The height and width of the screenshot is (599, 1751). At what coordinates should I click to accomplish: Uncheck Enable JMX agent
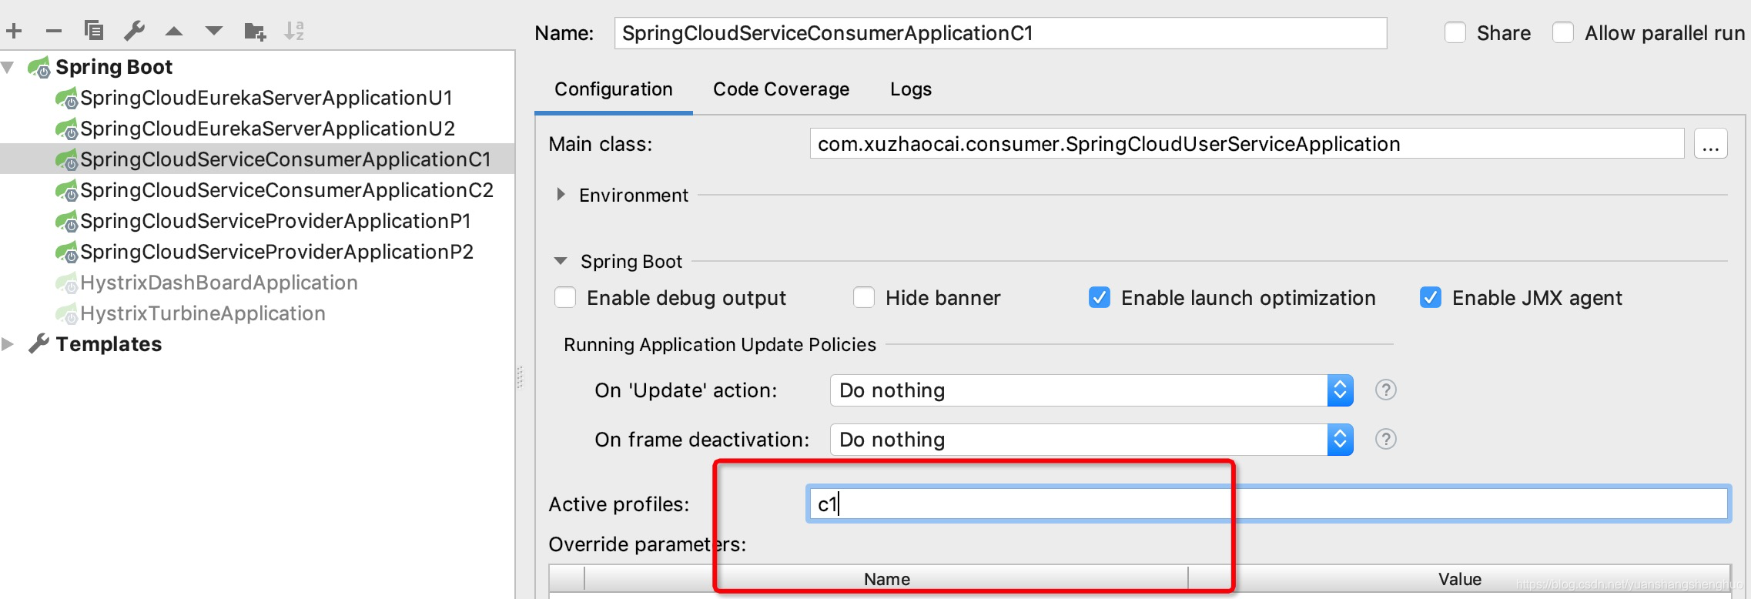click(1431, 297)
